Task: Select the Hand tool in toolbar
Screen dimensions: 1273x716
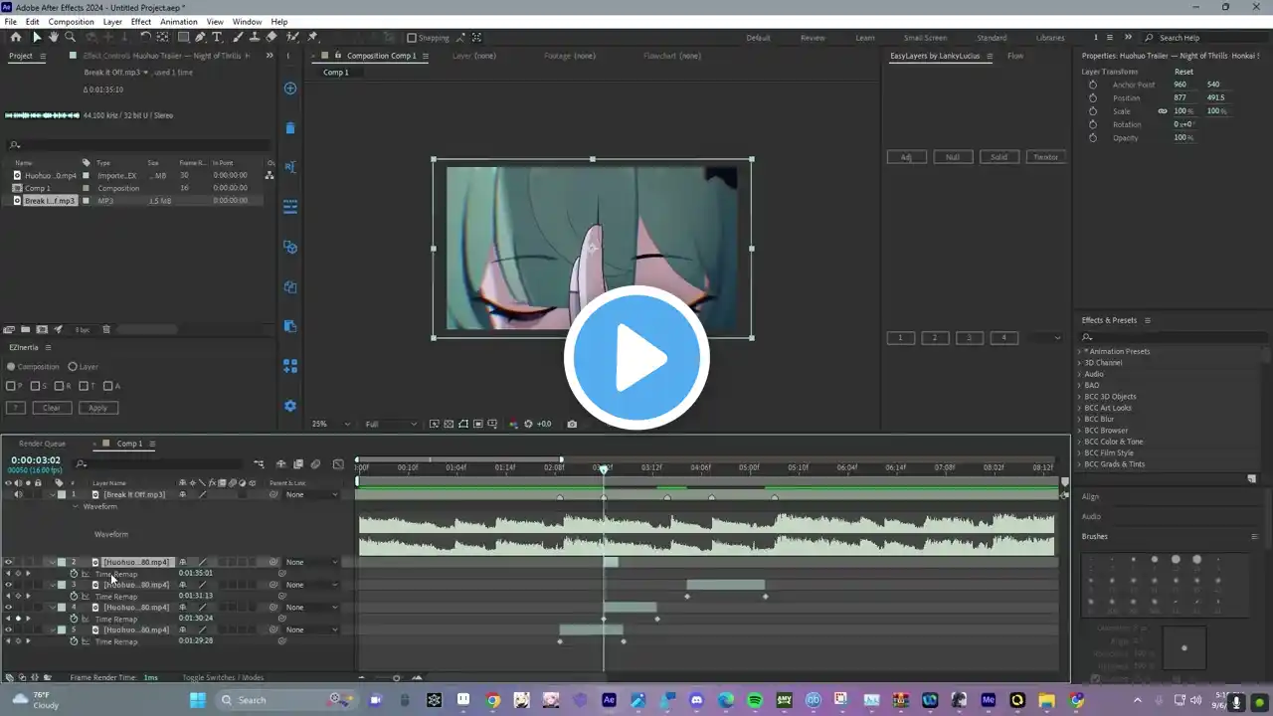Action: [54, 38]
